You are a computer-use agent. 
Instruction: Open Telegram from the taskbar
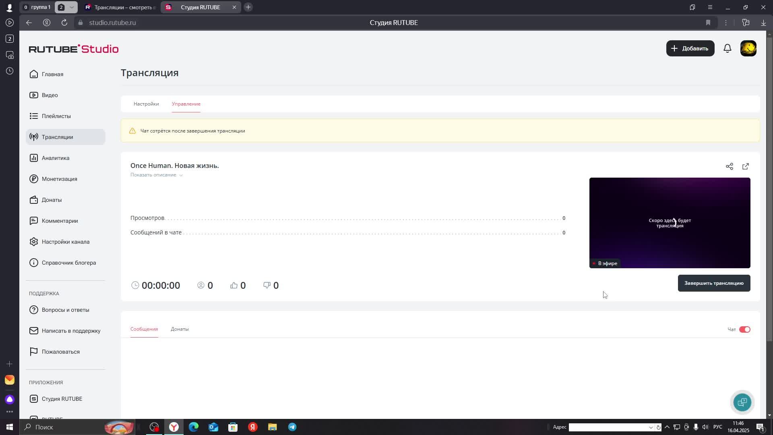coord(292,427)
